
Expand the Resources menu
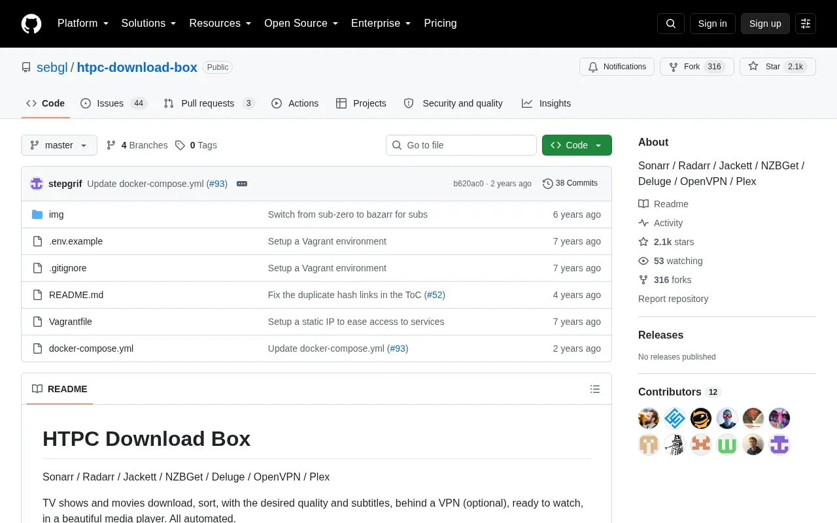tap(220, 24)
